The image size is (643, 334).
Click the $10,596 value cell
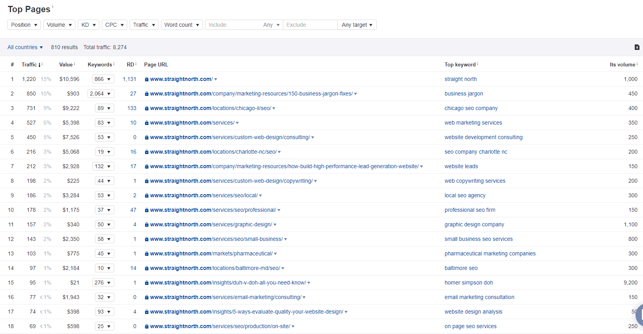coord(70,79)
